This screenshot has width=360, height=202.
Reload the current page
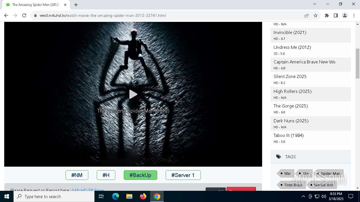pos(24,15)
